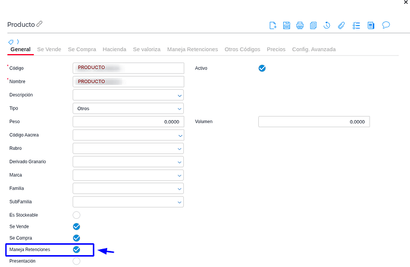Switch to the Hacienda tab
Image resolution: width=410 pixels, height=267 pixels.
click(114, 49)
